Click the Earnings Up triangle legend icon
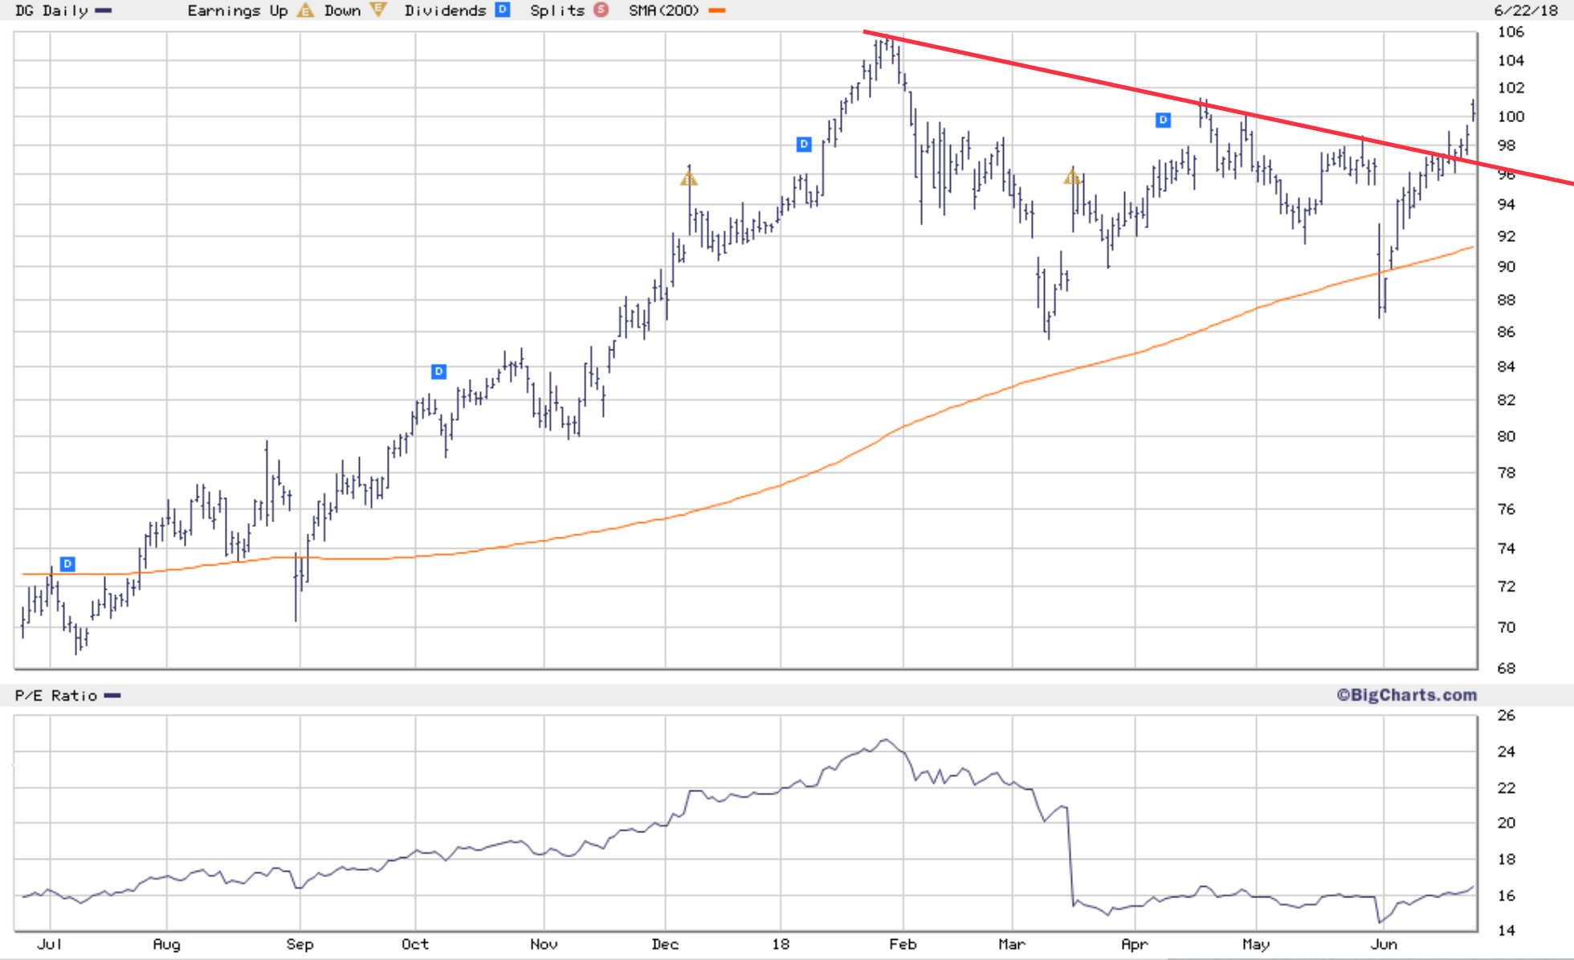 tap(305, 10)
